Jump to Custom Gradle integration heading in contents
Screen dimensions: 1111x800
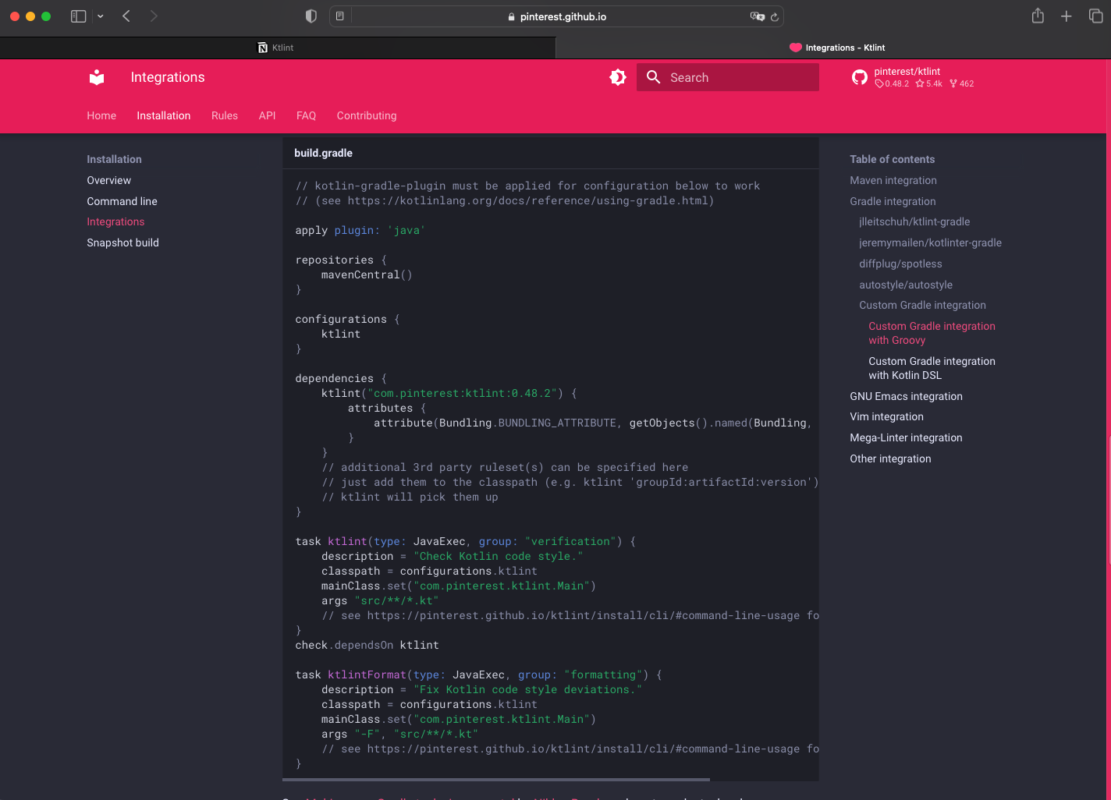922,305
